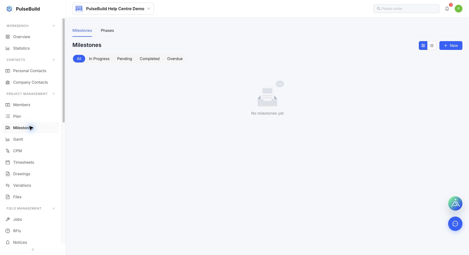Click the Drawings file icon

[8, 174]
